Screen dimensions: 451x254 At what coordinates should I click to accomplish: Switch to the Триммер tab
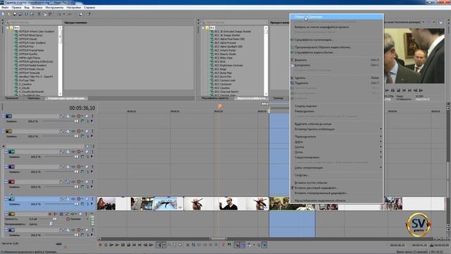coord(278,98)
